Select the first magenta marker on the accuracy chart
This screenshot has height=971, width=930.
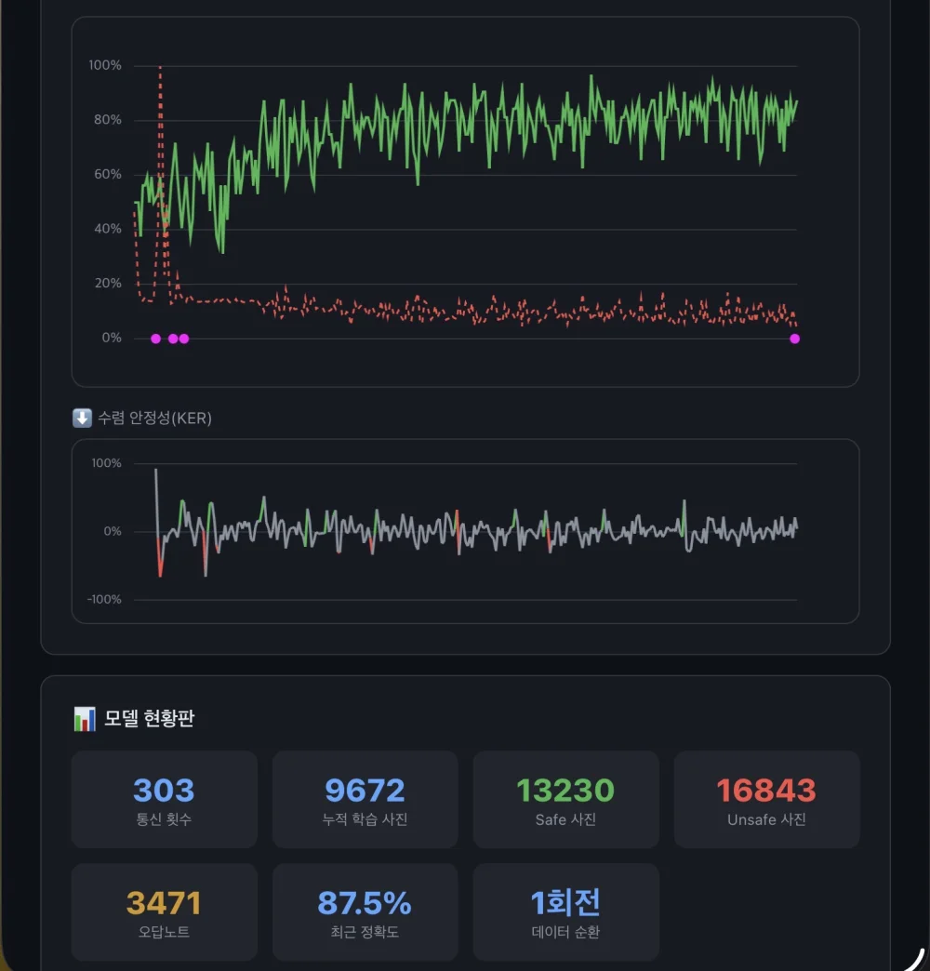coord(156,339)
